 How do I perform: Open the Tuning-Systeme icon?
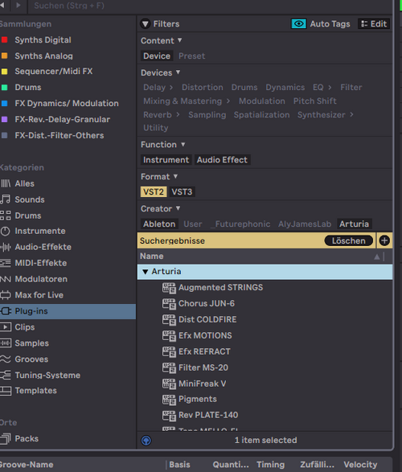[x=6, y=375]
